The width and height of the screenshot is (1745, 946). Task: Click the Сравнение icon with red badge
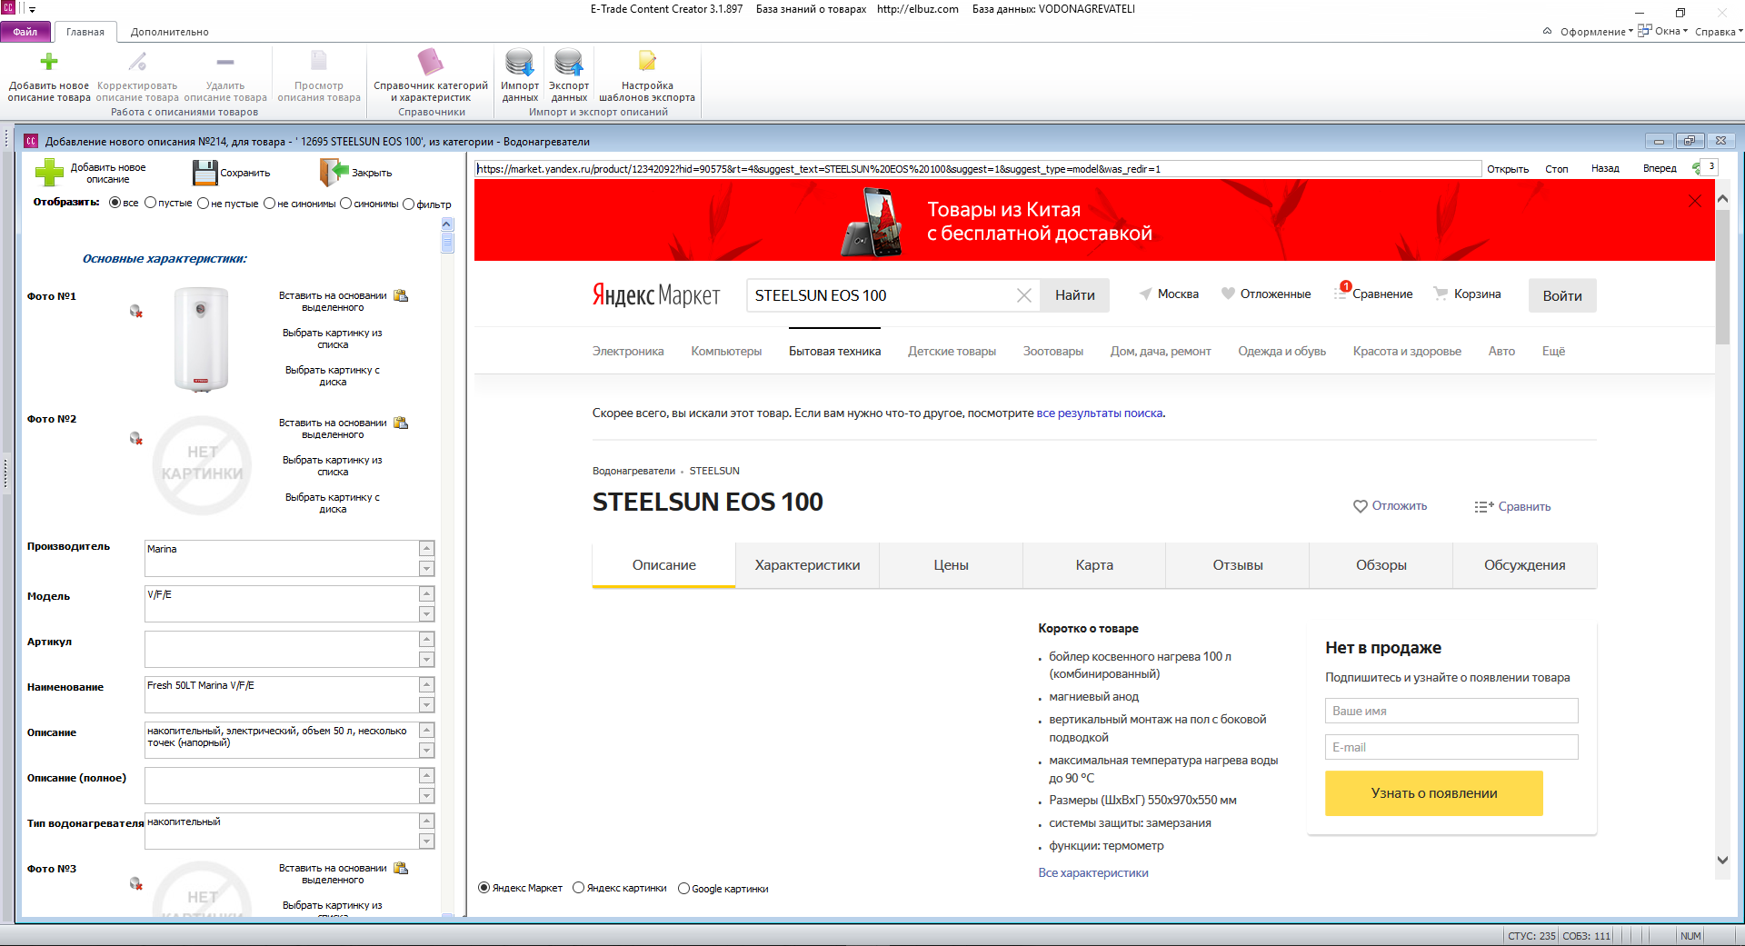[x=1342, y=292]
